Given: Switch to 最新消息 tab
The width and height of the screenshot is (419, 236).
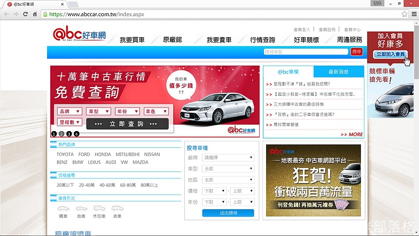Looking at the screenshot, I should [x=338, y=72].
